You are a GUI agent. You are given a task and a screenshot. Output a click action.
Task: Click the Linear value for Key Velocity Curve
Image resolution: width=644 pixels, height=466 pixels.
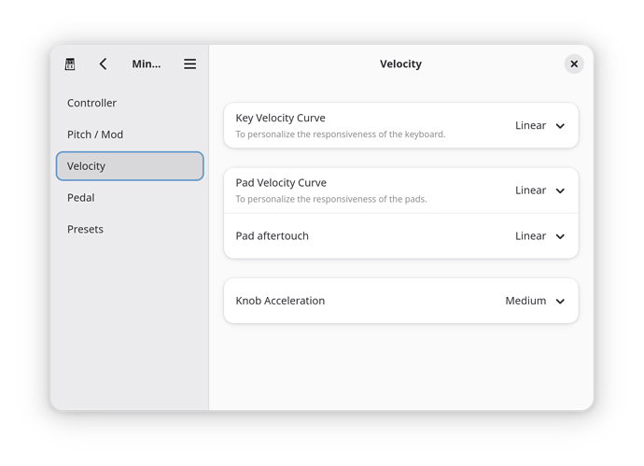point(530,125)
